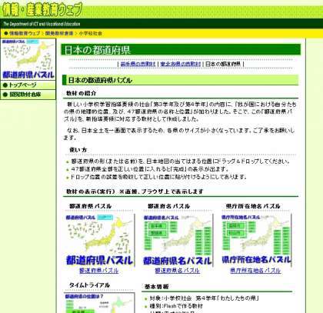Open the 東北各県の市町村 sub-navigation link
This screenshot has height=313, width=323.
tap(181, 64)
